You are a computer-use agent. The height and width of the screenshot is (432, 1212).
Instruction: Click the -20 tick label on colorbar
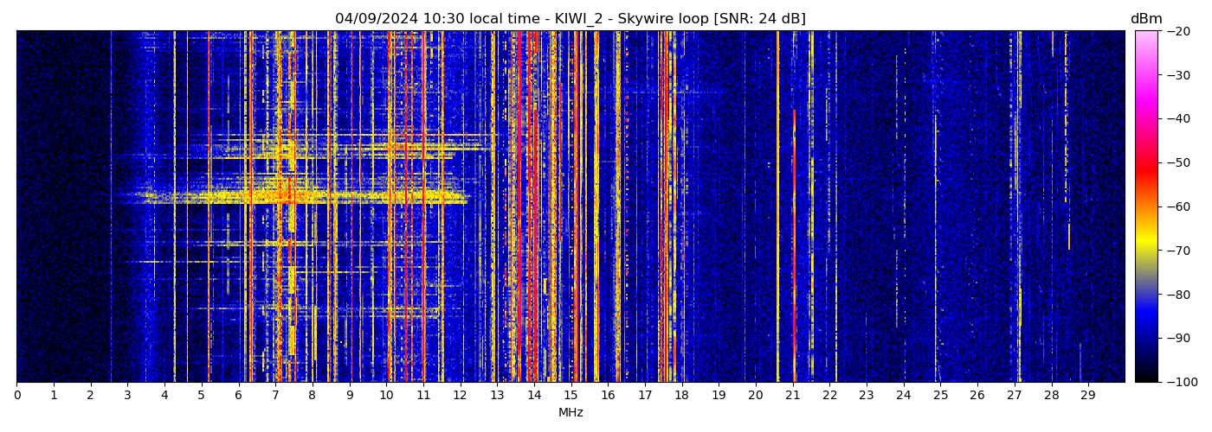coord(1178,31)
